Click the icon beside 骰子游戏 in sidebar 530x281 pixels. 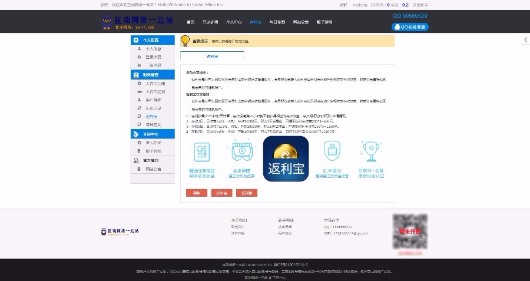click(139, 151)
